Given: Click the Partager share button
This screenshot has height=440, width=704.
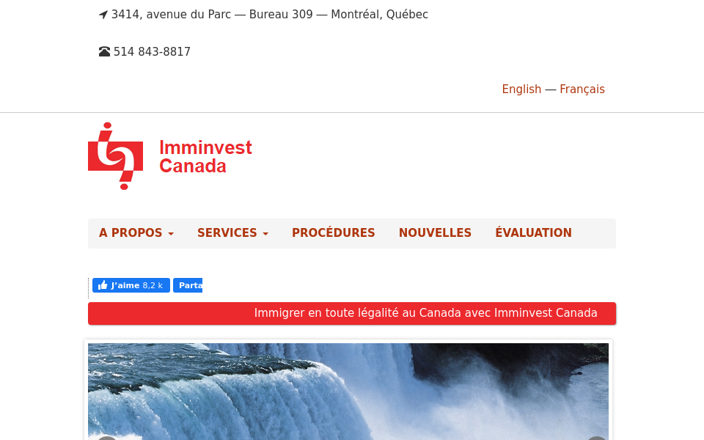Looking at the screenshot, I should click(x=188, y=285).
